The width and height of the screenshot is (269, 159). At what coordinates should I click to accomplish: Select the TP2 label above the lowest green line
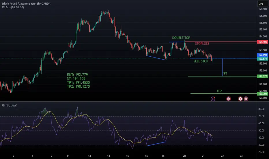pos(219,91)
